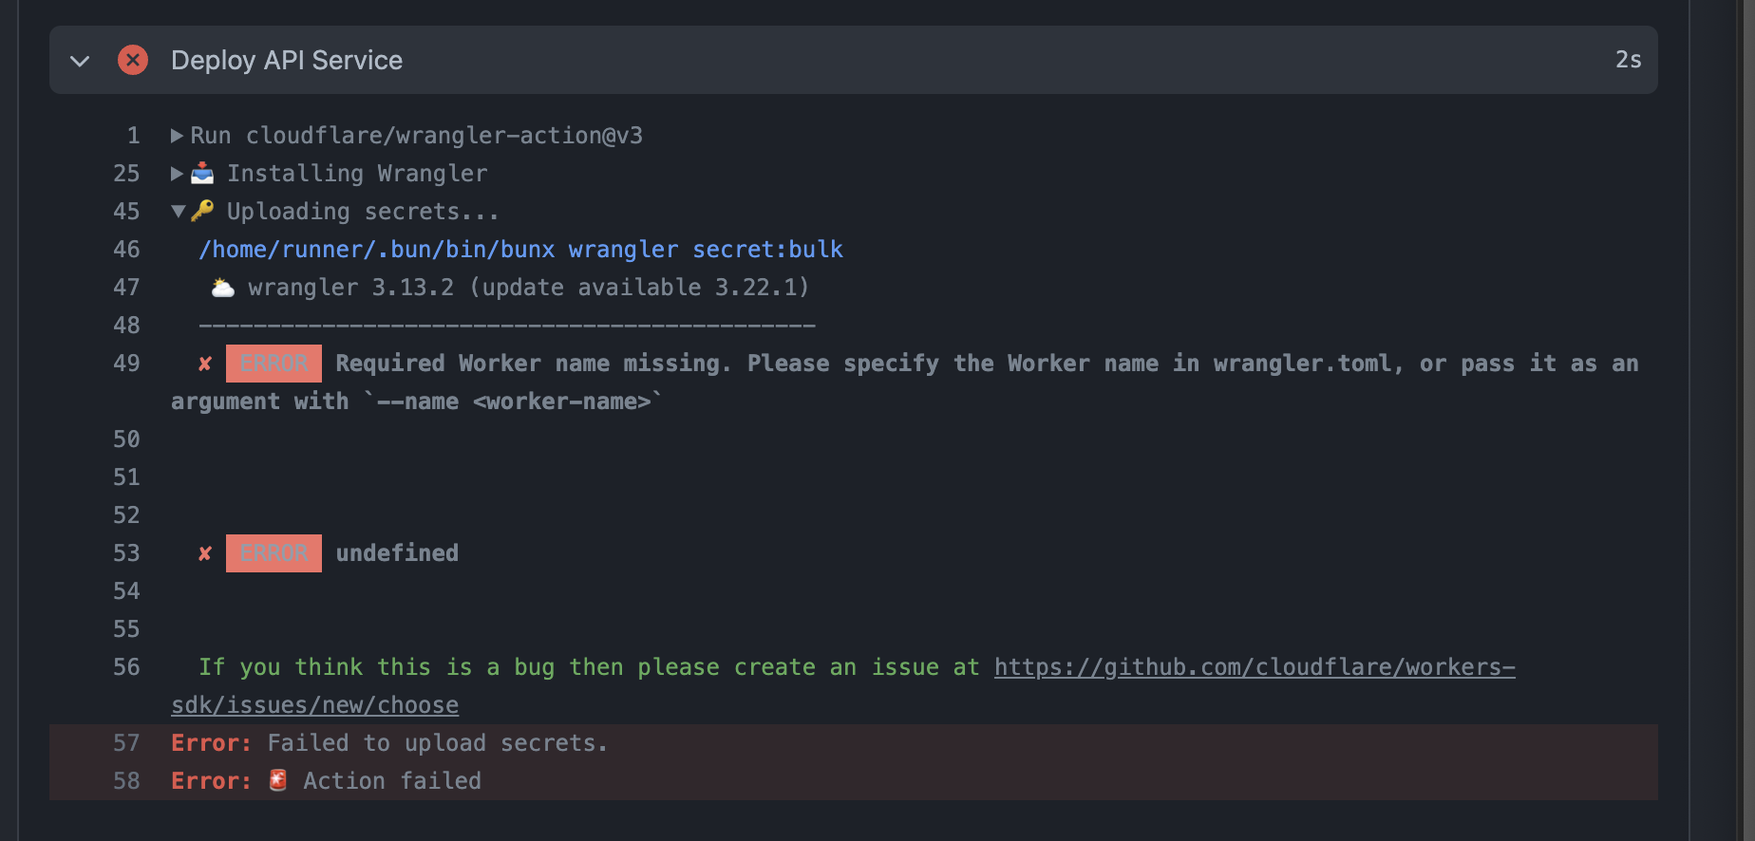Screen dimensions: 1755x841
Task: Click the red X mark on line 53
Action: point(205,553)
